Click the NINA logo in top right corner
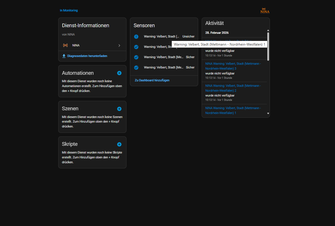Screen dimensions: 335x226 [265, 11]
